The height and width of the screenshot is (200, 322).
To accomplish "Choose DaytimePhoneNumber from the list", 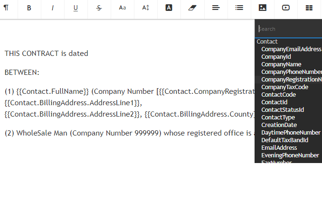I will [291, 133].
